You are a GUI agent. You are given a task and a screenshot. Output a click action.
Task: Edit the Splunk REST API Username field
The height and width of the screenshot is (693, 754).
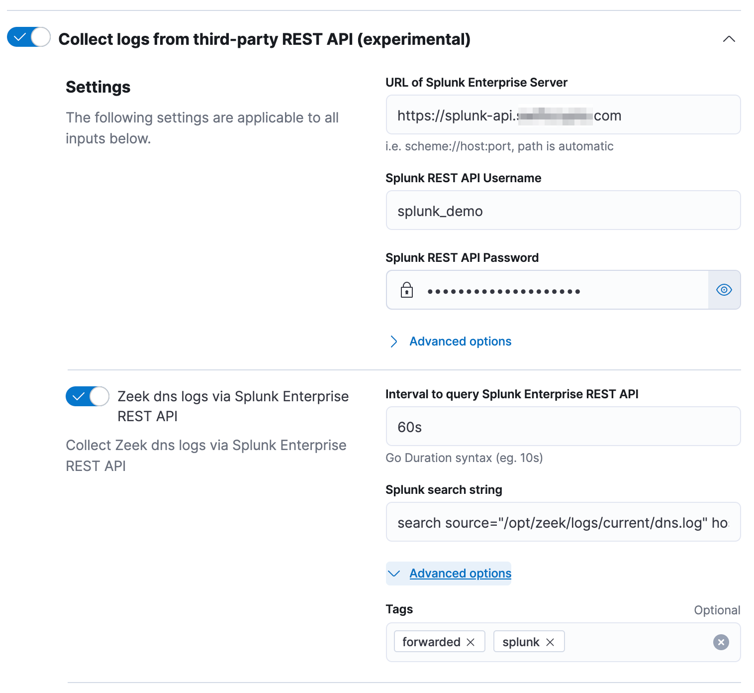click(x=563, y=211)
